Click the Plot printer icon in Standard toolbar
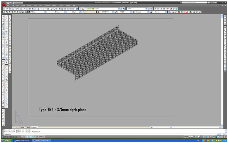 pyautogui.click(x=13, y=9)
